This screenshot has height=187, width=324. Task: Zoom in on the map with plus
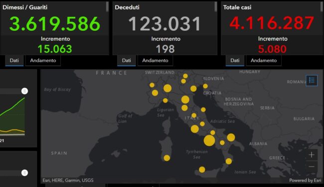(312, 155)
